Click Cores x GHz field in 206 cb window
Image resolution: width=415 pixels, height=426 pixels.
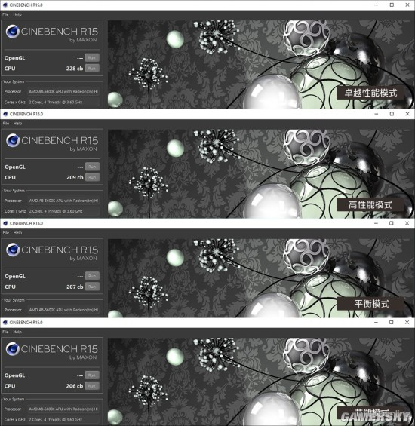63,419
